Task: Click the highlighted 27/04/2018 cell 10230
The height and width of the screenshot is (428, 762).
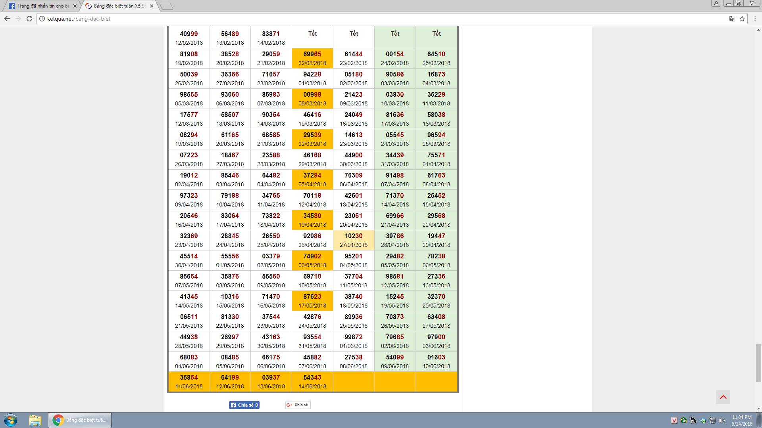Action: click(x=354, y=240)
